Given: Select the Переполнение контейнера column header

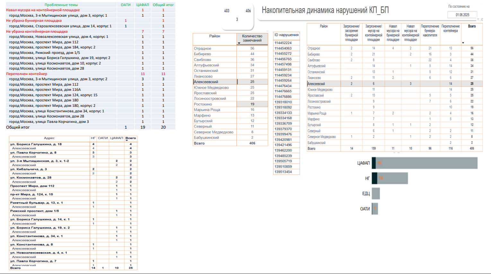Looking at the screenshot, I should 451,29.
